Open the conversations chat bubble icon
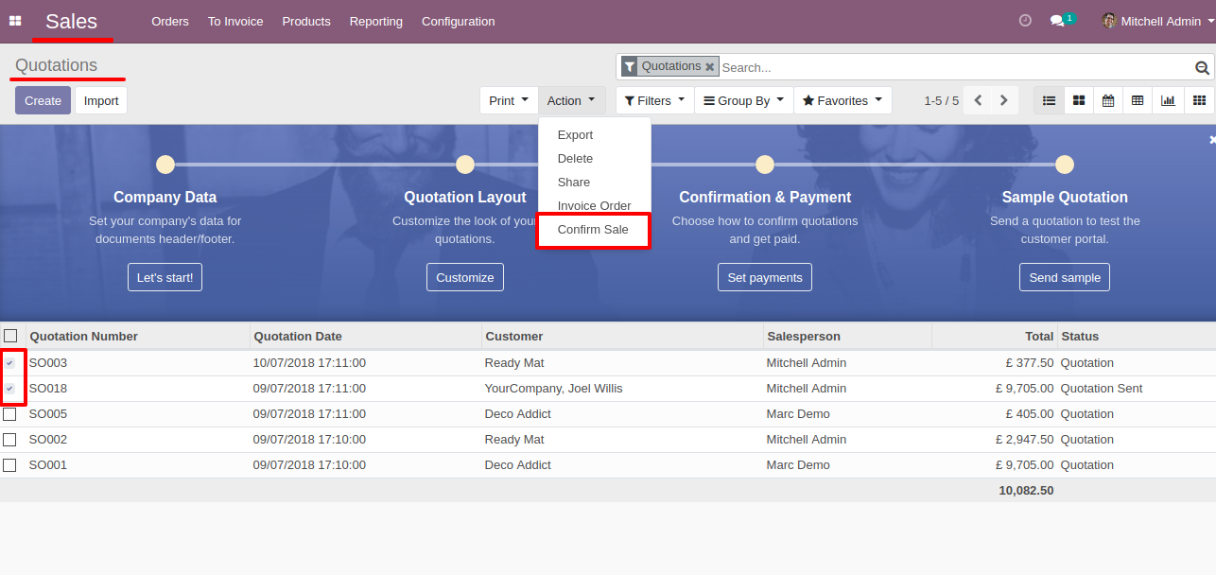 point(1057,21)
